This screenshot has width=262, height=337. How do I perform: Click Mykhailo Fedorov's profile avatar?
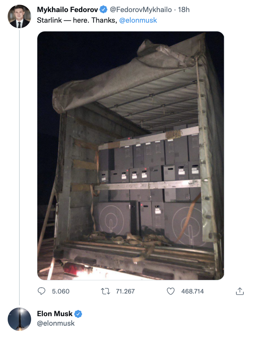[19, 16]
